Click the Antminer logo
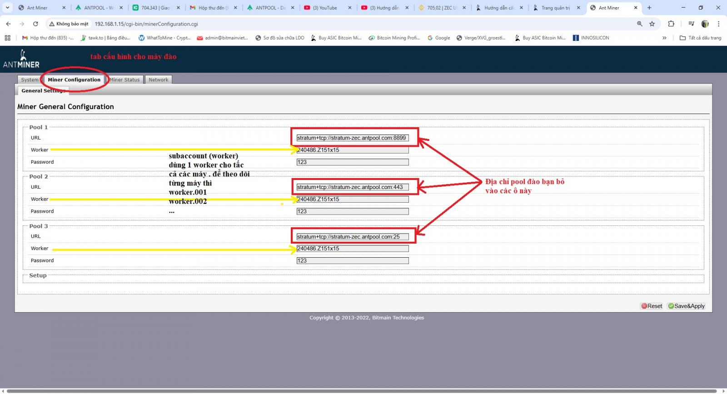The image size is (727, 394). click(21, 59)
